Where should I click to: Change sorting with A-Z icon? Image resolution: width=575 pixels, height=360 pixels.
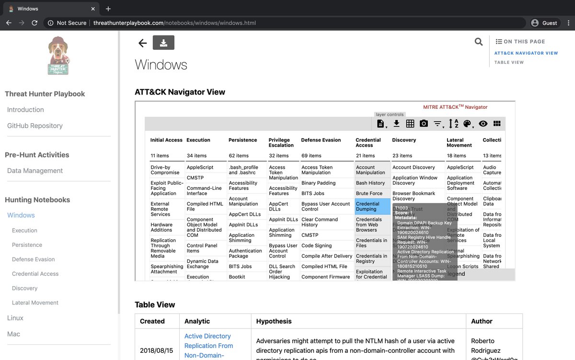pyautogui.click(x=453, y=124)
